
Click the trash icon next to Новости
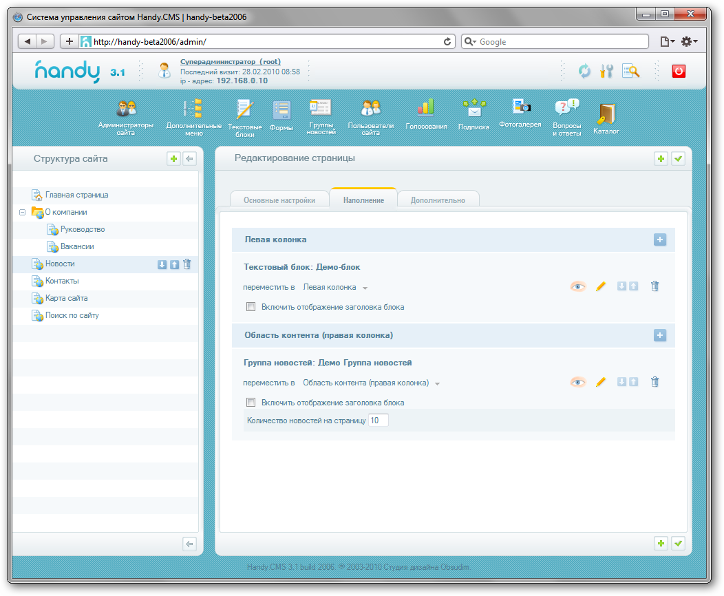[187, 264]
